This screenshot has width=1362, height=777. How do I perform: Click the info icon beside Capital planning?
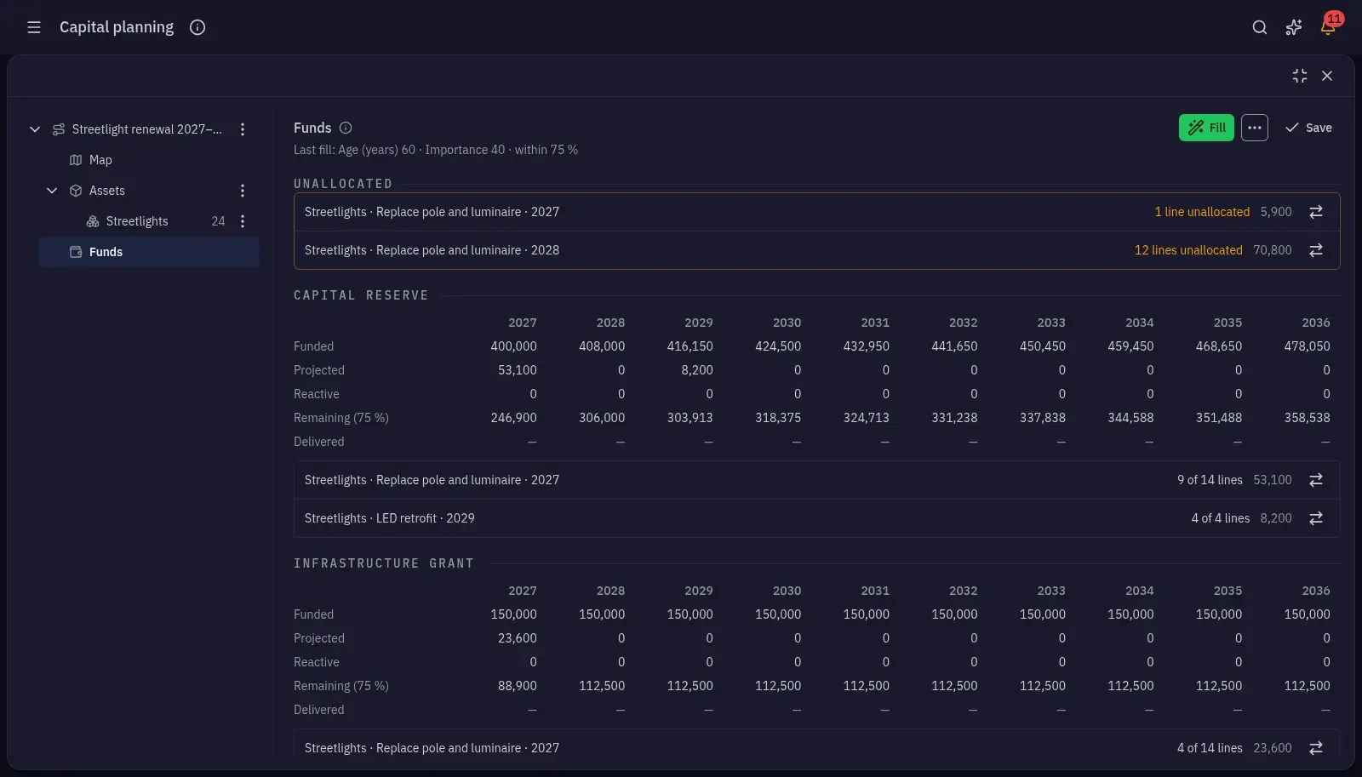[197, 27]
